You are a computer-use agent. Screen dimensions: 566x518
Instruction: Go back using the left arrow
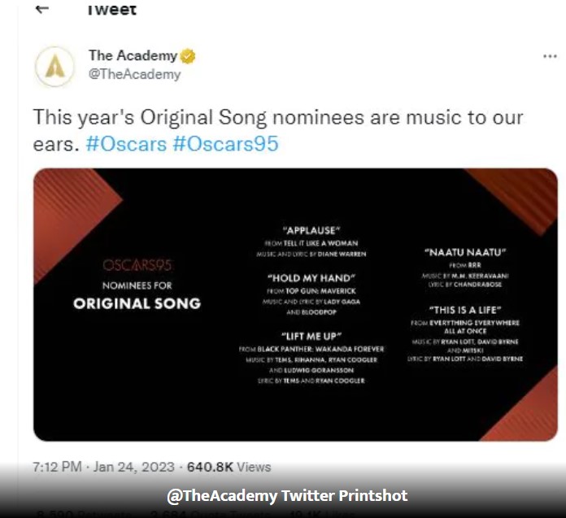(41, 9)
